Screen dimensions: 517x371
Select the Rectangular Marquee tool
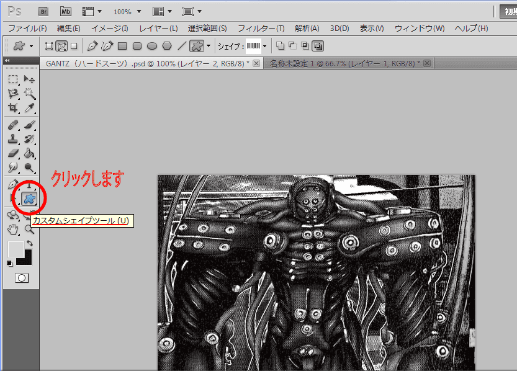click(x=13, y=79)
